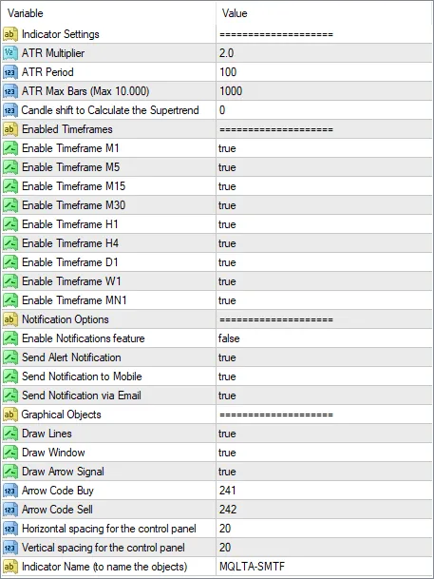Select the Enable Timeframe M30 label
This screenshot has height=579, width=434.
74,205
